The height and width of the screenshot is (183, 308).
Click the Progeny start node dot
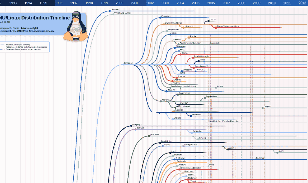pyautogui.click(x=131, y=126)
